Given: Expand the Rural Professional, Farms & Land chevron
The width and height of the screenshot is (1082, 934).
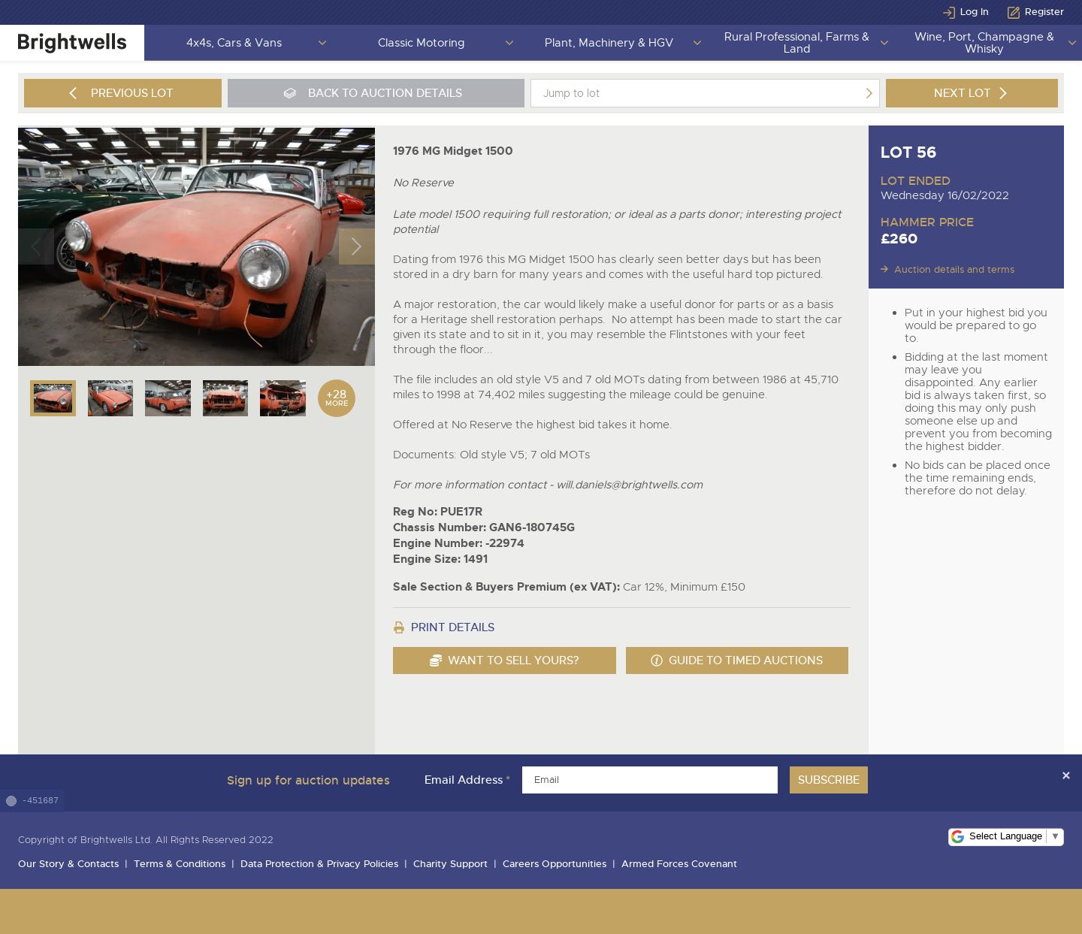Looking at the screenshot, I should point(884,43).
